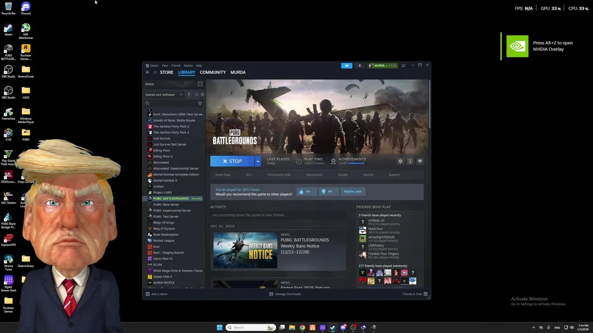593x333 pixels.
Task: Open PUBG Community Hub link
Action: point(278,175)
